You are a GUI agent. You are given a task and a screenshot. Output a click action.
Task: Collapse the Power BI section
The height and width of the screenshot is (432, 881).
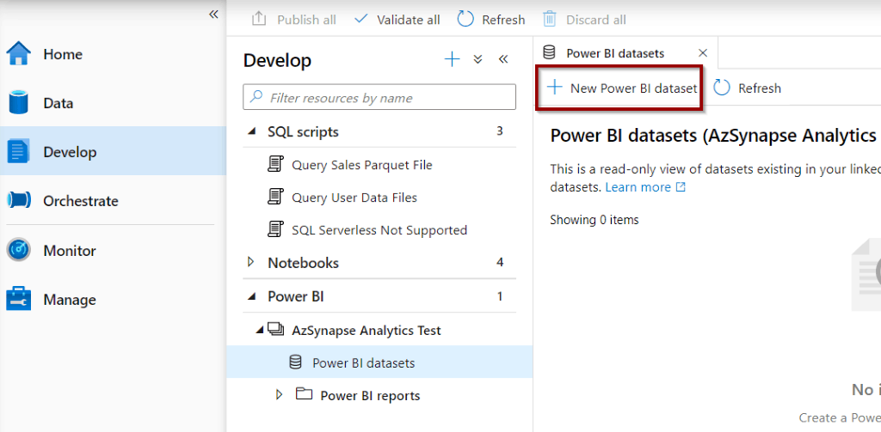pyautogui.click(x=252, y=296)
